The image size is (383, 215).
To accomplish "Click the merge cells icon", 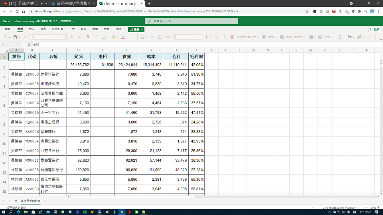I will (160, 37).
